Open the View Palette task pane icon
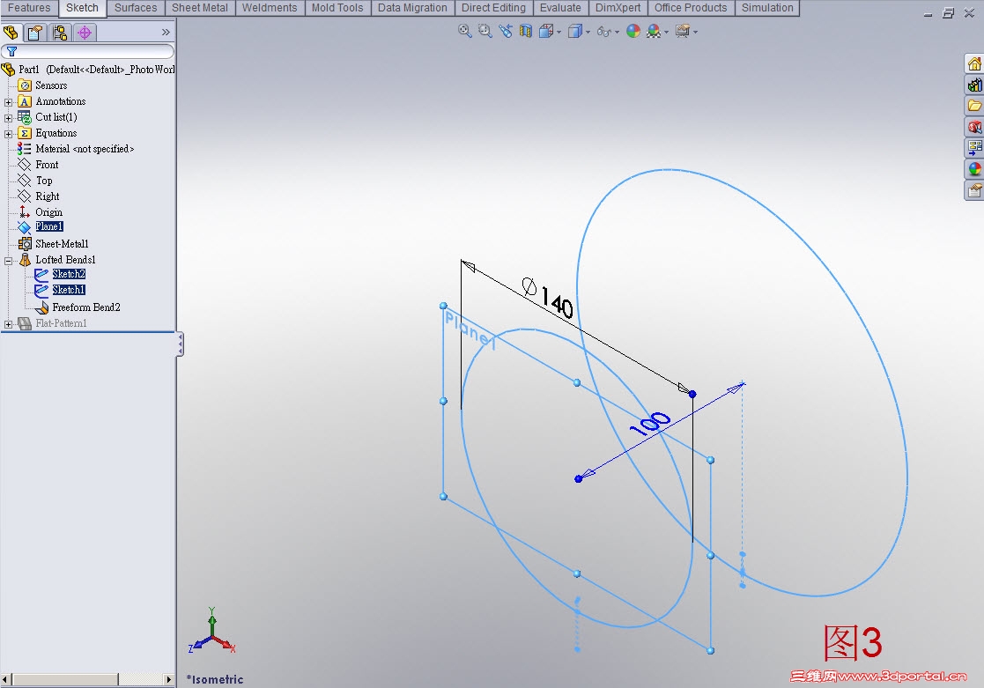 pyautogui.click(x=974, y=148)
